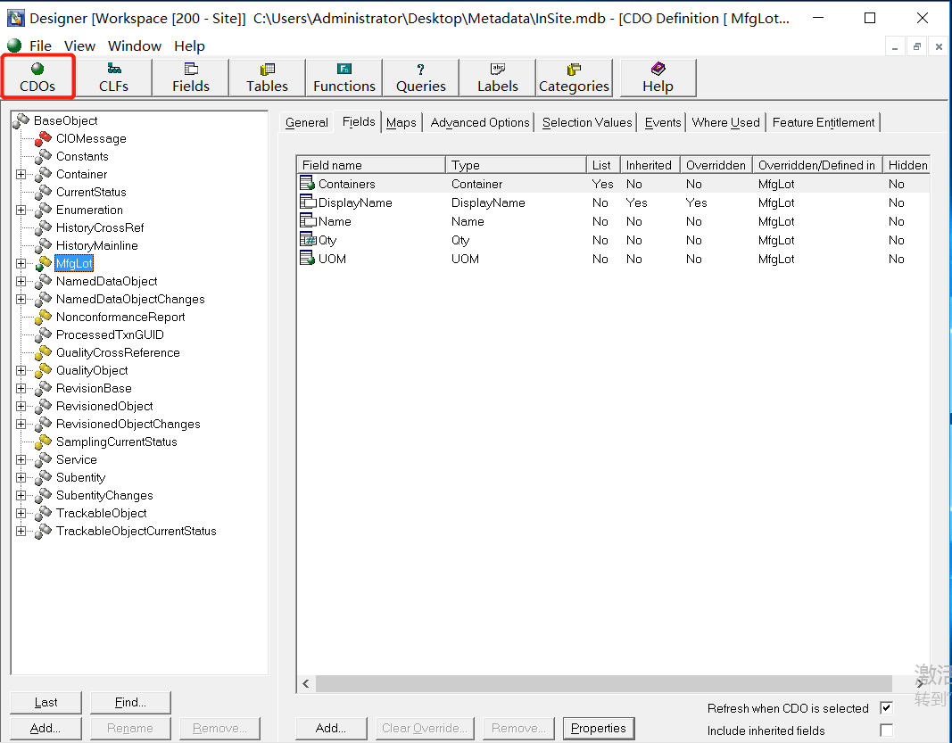
Task: Click the Find... button
Action: pyautogui.click(x=130, y=703)
